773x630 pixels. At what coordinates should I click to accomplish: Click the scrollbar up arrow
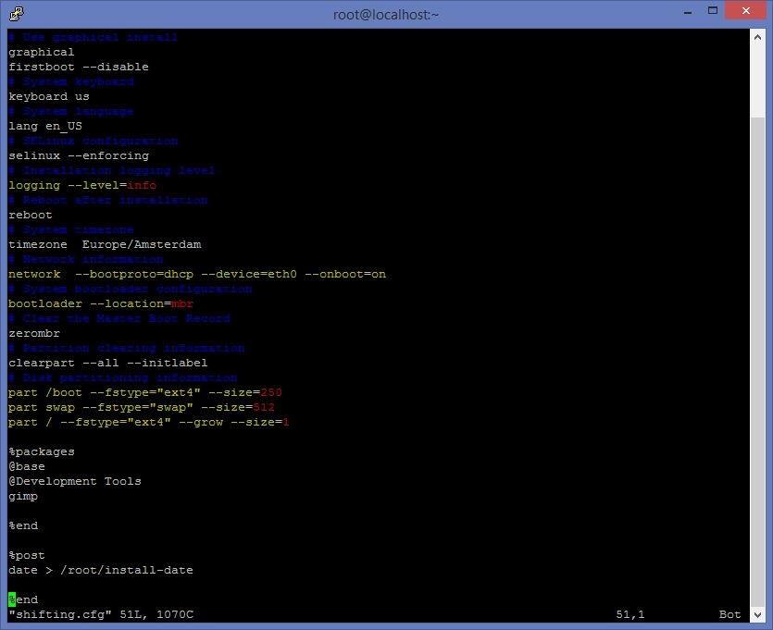[x=757, y=37]
